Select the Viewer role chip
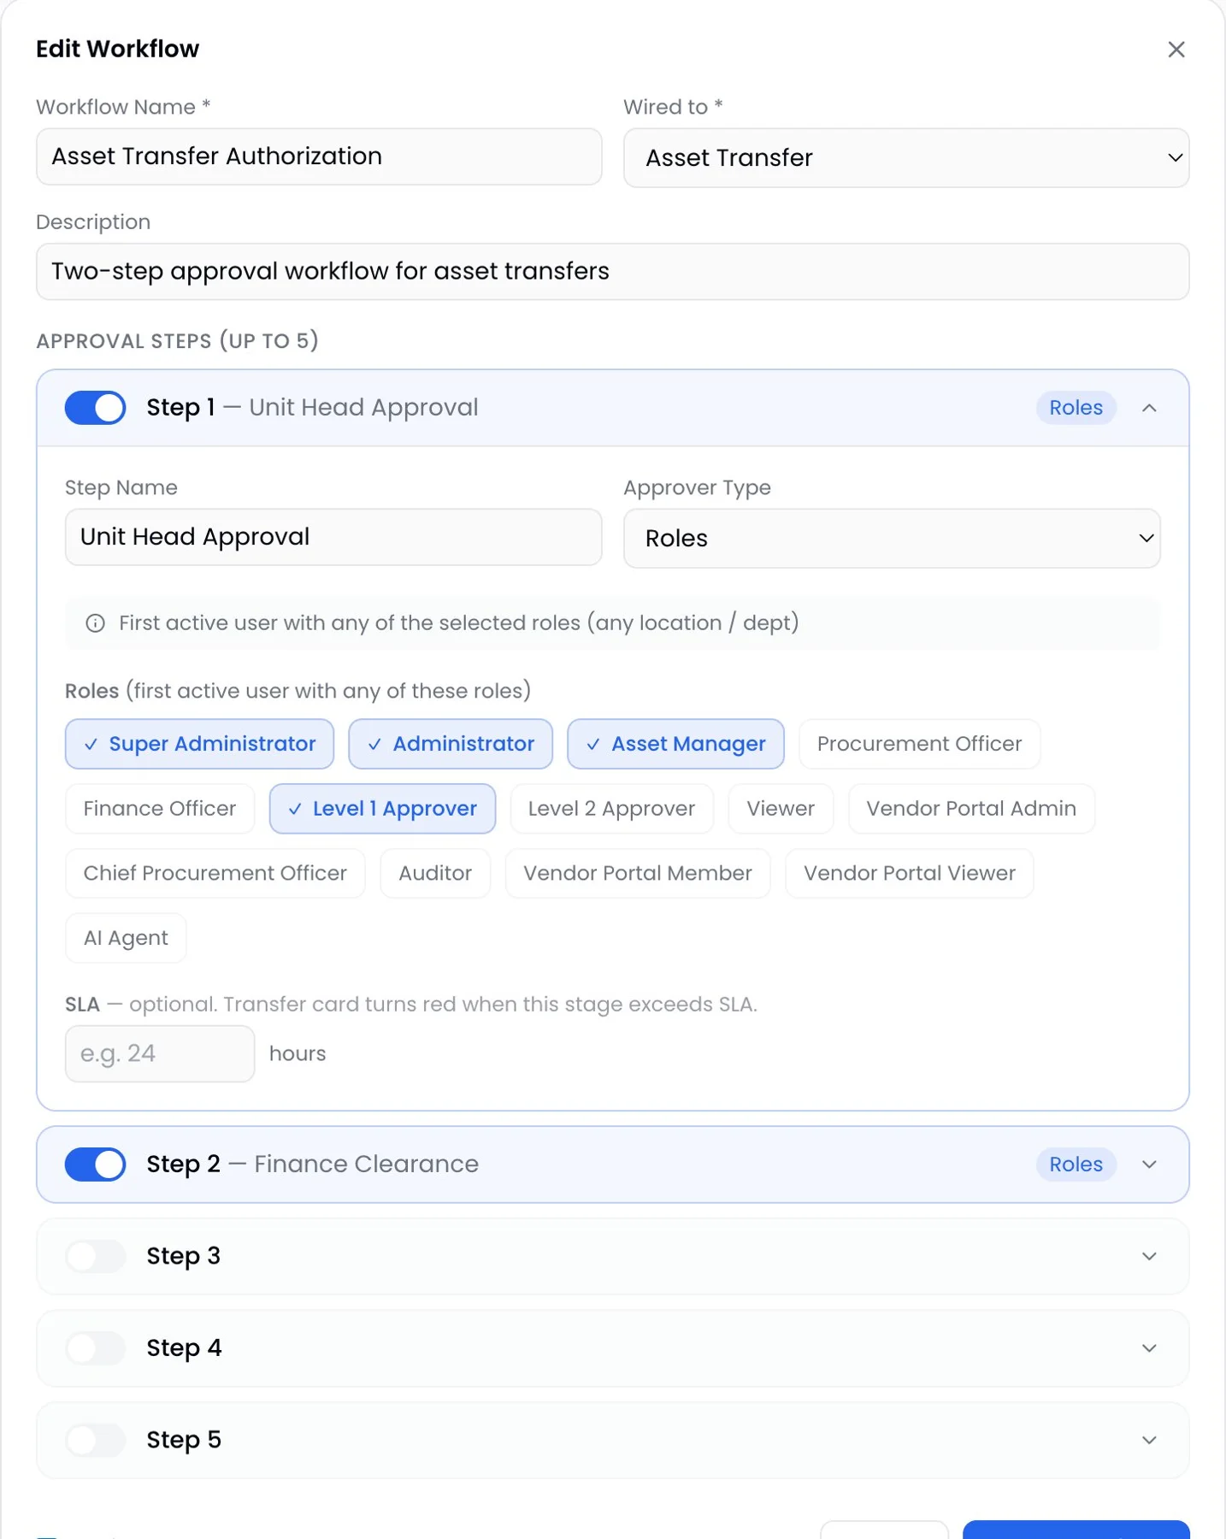This screenshot has width=1226, height=1539. [x=781, y=809]
